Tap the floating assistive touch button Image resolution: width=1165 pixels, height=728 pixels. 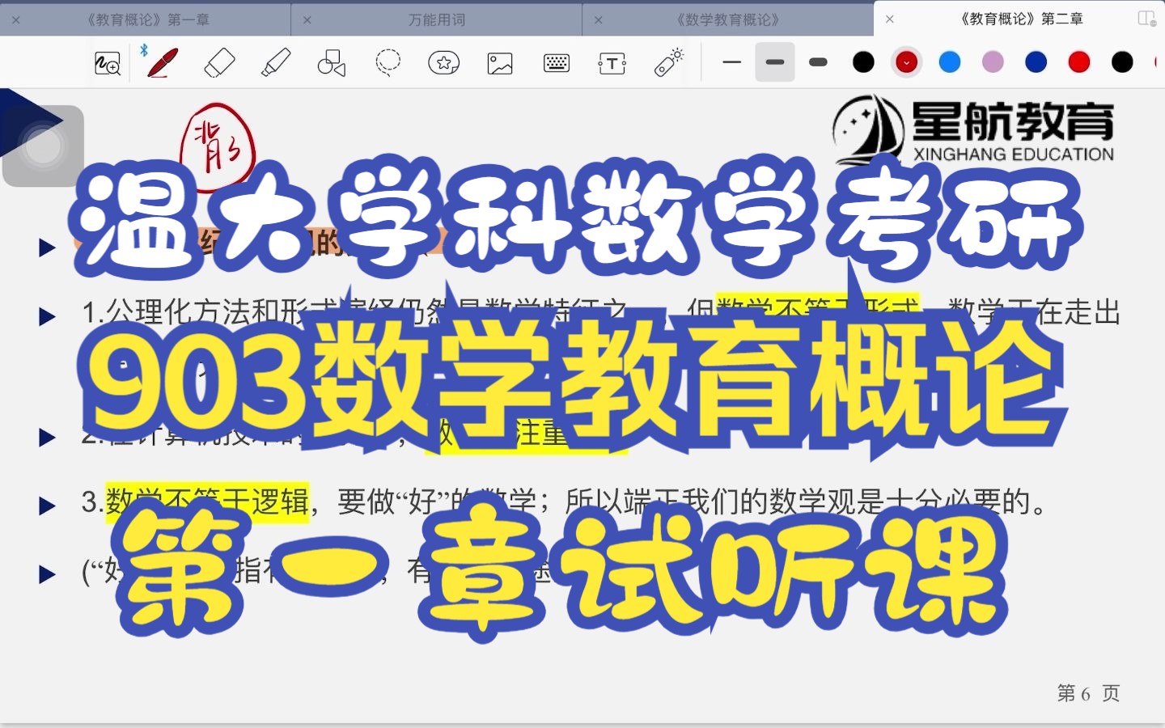pos(44,146)
